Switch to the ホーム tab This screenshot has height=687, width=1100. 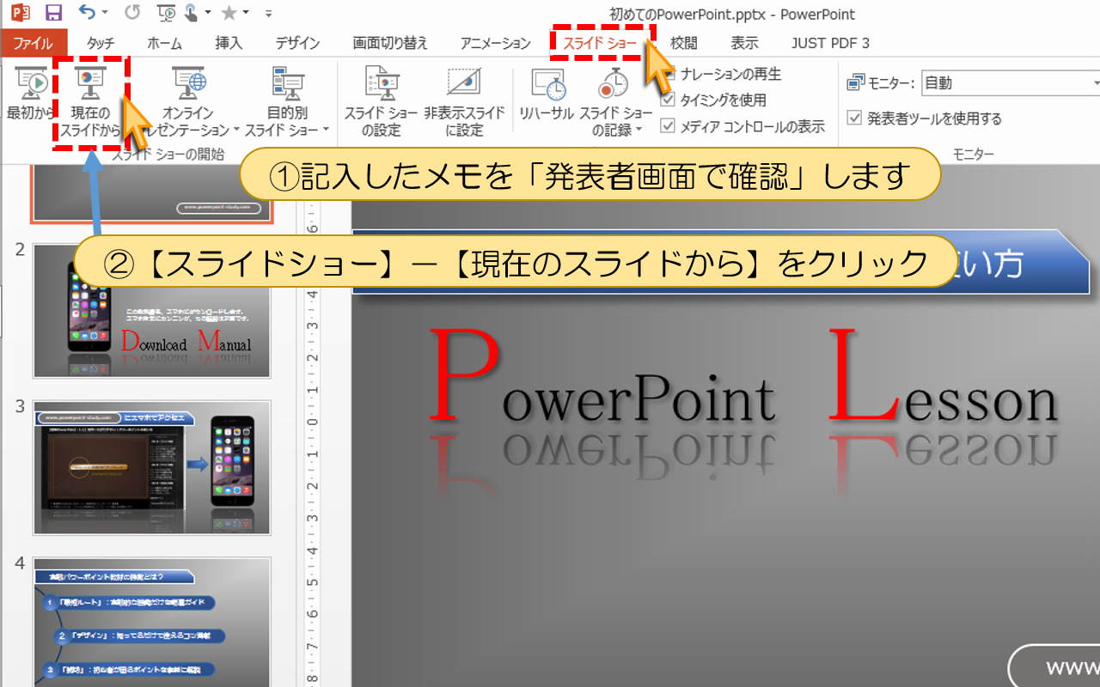[x=164, y=43]
